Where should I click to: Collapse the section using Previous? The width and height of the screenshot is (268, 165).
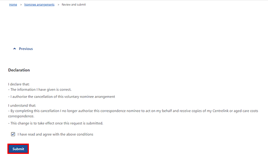[26, 49]
